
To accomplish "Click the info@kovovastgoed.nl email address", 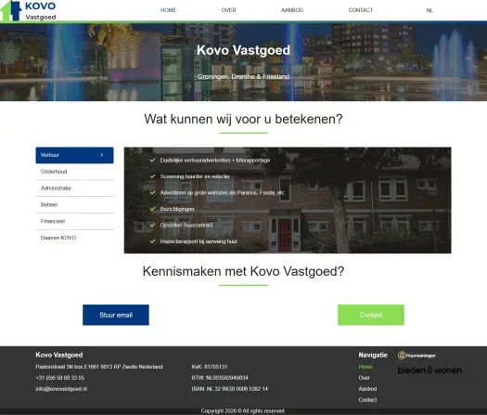I will (61, 389).
